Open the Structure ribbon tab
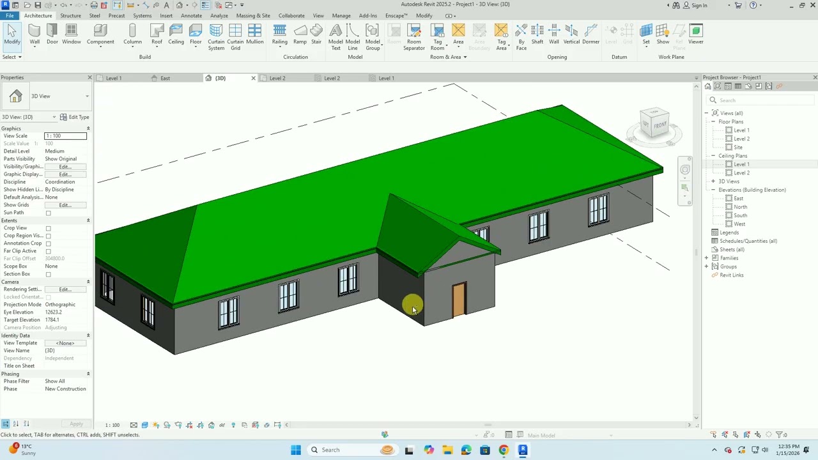The image size is (818, 460). click(x=70, y=15)
